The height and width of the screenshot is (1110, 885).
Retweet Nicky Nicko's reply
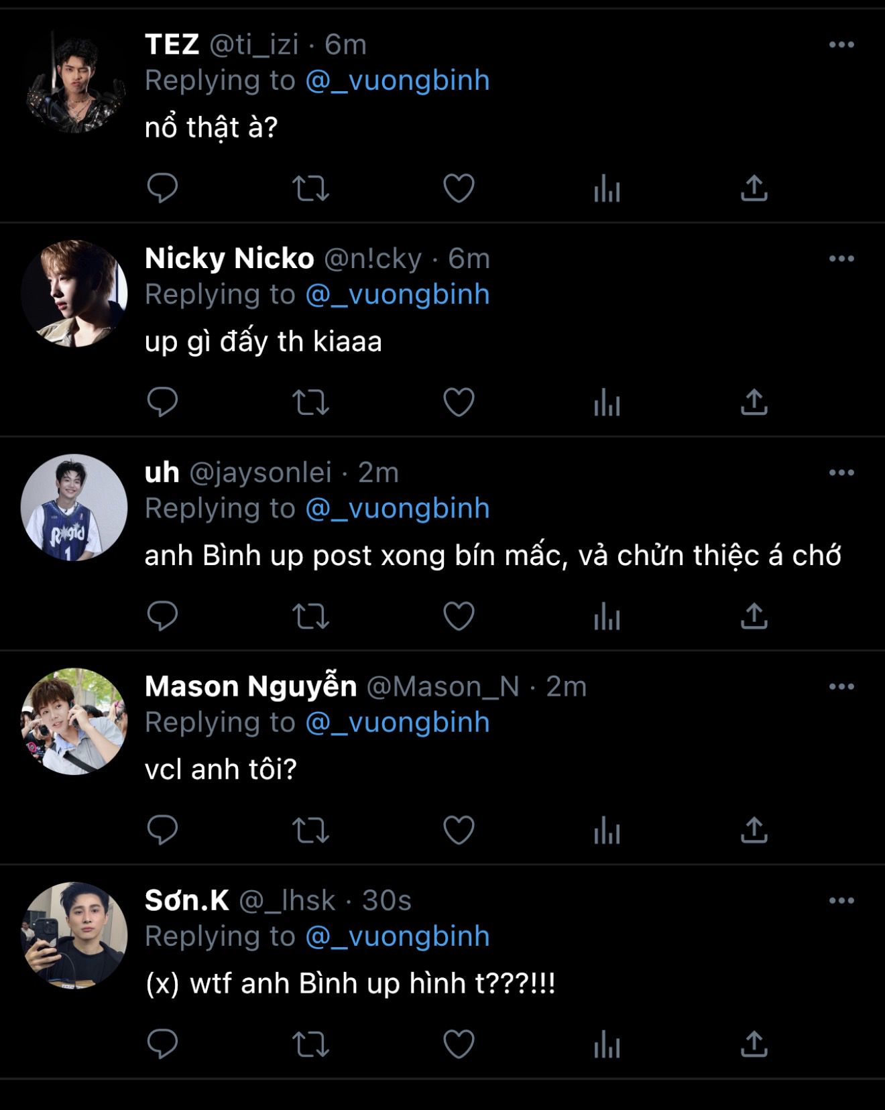click(x=310, y=402)
